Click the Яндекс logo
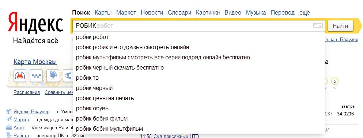 point(35,23)
